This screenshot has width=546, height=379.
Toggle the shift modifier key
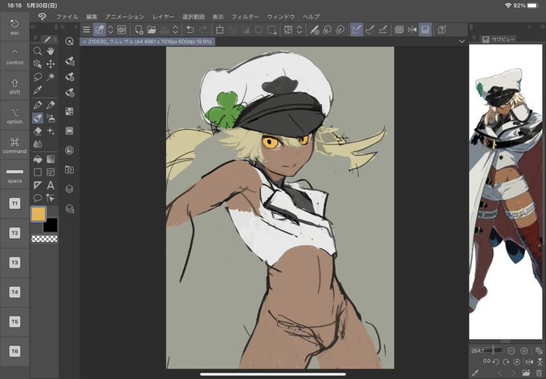coord(14,87)
